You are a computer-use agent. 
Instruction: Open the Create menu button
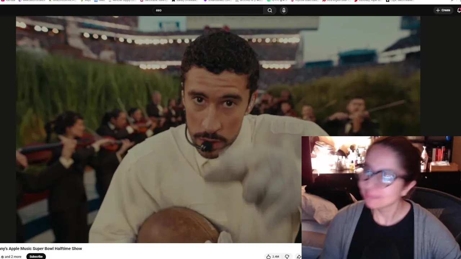[x=443, y=10]
